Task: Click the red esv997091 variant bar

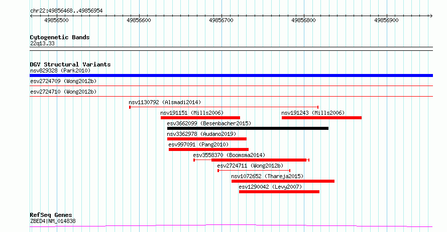Action: coord(208,149)
